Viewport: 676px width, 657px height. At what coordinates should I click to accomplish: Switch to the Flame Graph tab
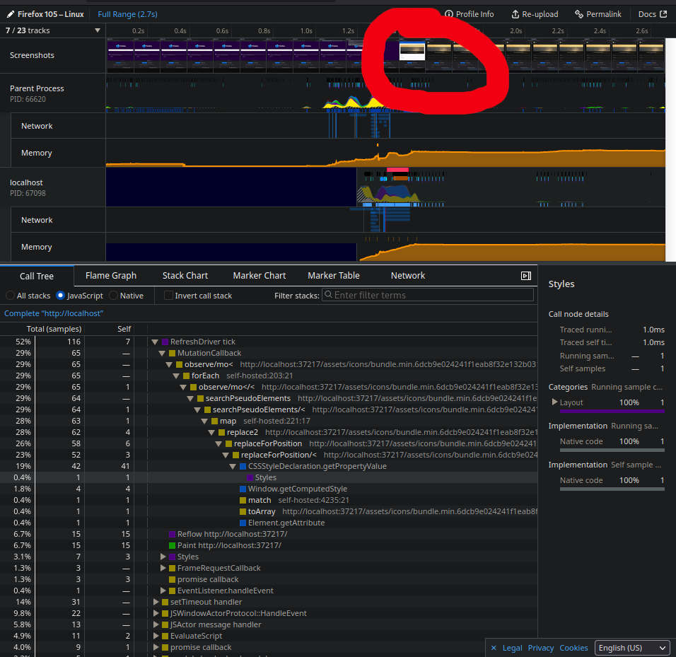(111, 275)
